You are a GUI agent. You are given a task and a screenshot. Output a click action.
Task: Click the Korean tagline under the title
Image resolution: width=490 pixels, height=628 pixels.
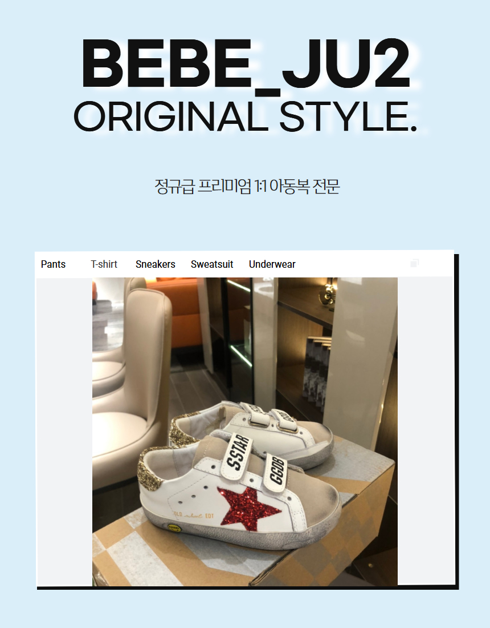coord(247,187)
